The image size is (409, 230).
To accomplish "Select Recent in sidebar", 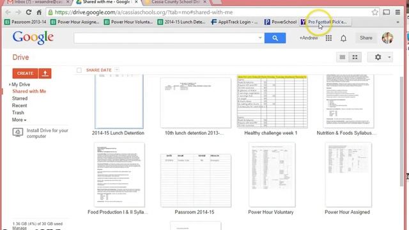I will [19, 105].
